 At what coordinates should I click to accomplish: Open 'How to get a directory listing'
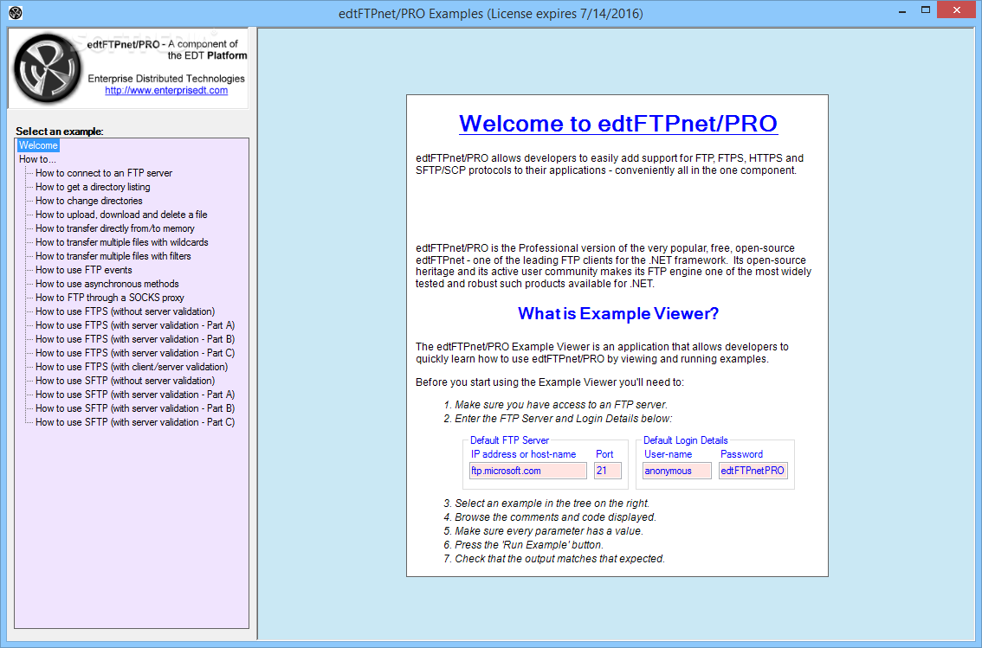[x=93, y=186]
